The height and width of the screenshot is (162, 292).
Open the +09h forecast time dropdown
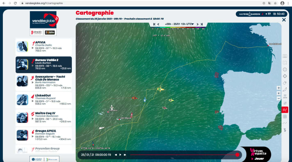(x=179, y=24)
